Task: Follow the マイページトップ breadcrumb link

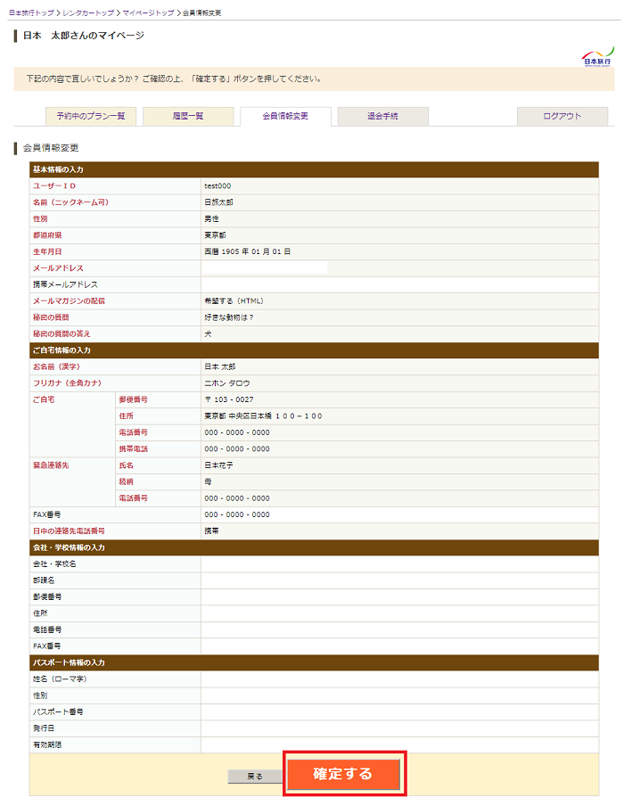Action: [x=149, y=12]
